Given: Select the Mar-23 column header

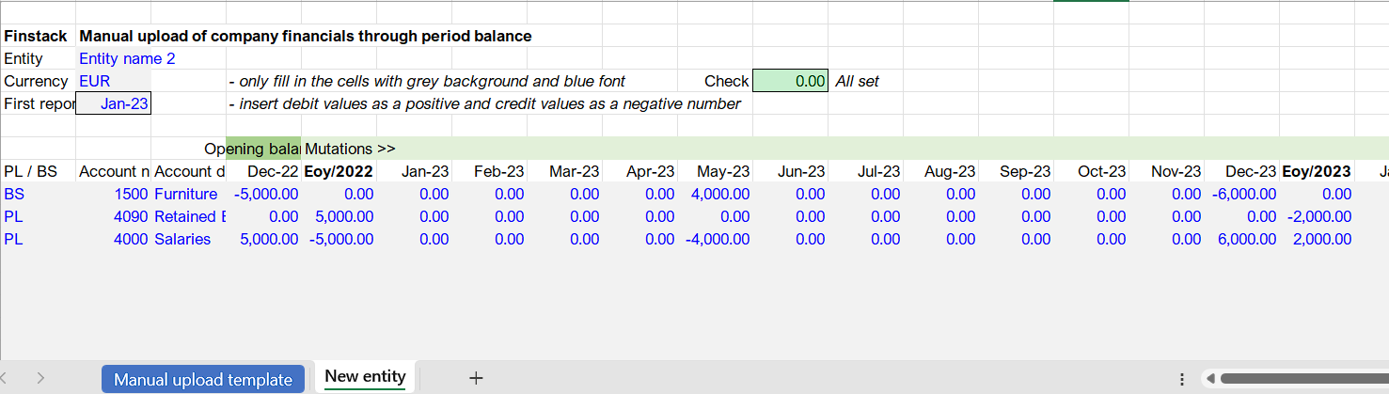Looking at the screenshot, I should click(x=564, y=171).
